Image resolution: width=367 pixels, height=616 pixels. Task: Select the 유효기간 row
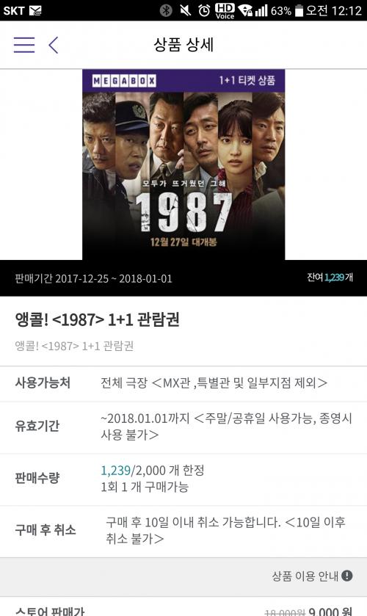[183, 427]
